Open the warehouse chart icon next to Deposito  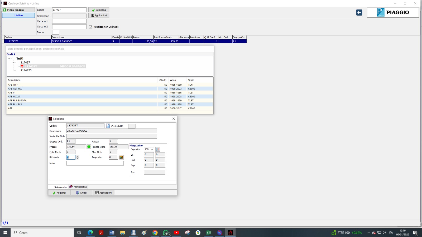point(158,149)
